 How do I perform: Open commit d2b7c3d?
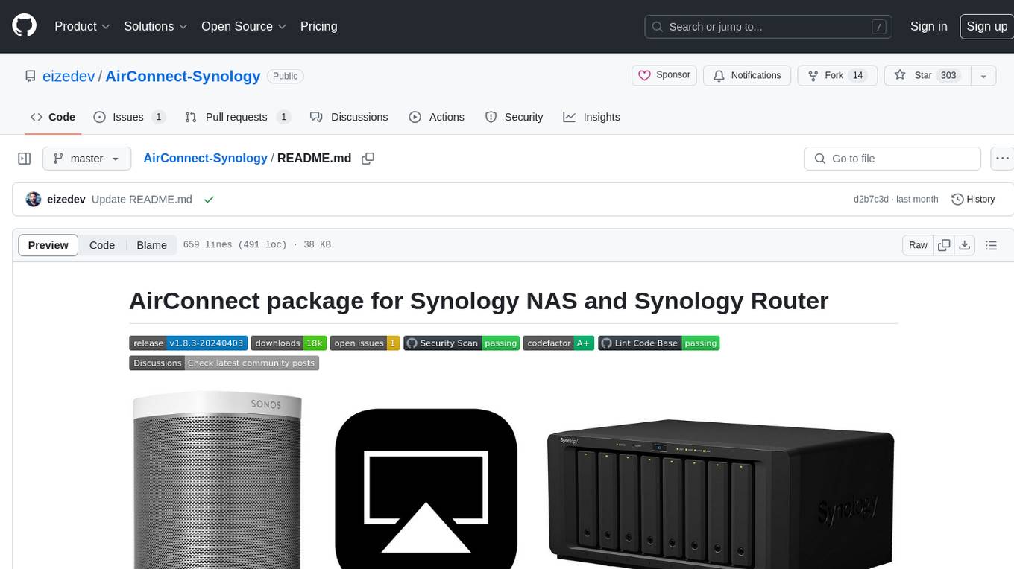click(871, 199)
